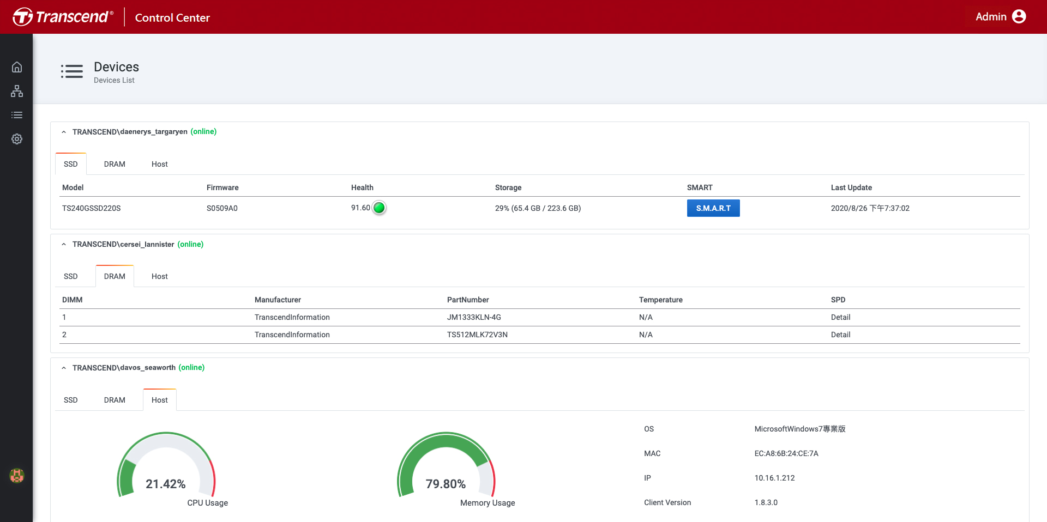Image resolution: width=1047 pixels, height=522 pixels.
Task: Open SPD Detail for DIMM 1
Action: [x=840, y=317]
